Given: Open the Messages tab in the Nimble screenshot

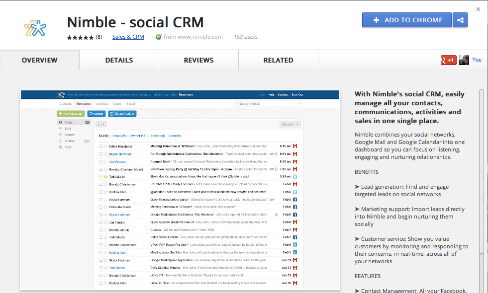Looking at the screenshot, I should [84, 104].
